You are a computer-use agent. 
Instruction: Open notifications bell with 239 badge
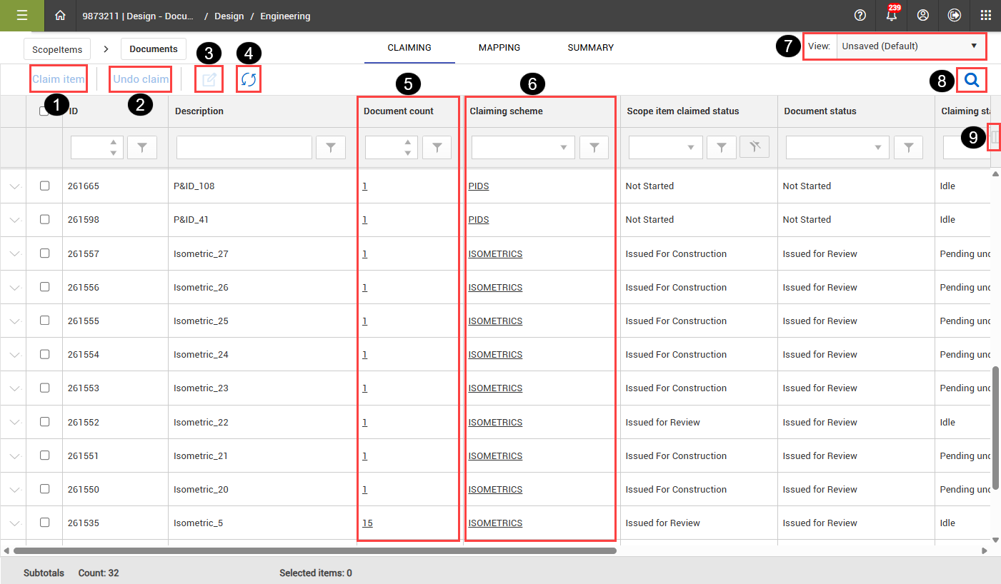click(891, 15)
